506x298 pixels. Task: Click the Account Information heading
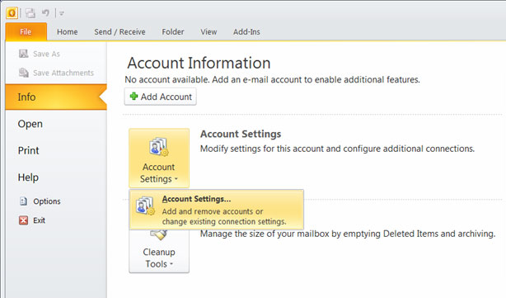[199, 63]
